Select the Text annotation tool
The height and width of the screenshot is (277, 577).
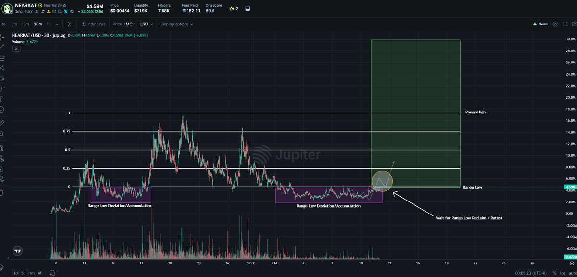[2, 99]
